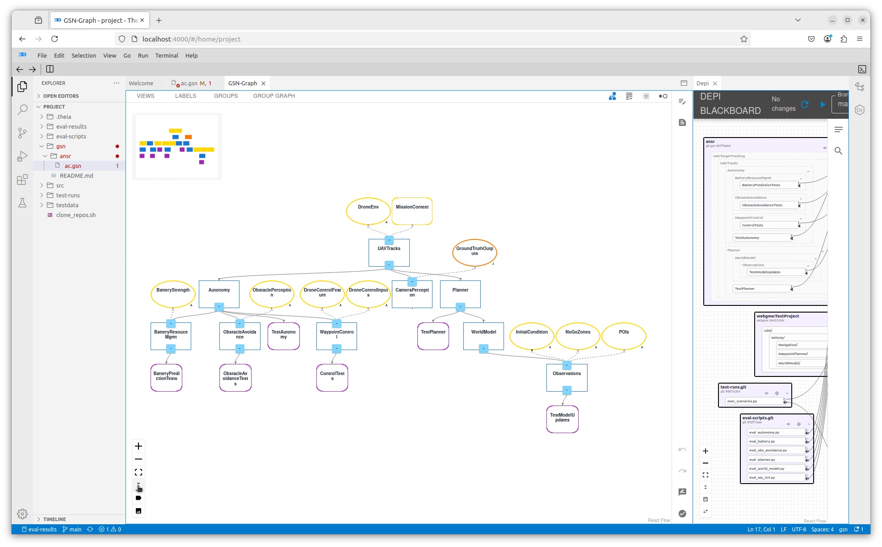882x547 pixels.
Task: Open Run and Debug view
Action: pos(22,156)
